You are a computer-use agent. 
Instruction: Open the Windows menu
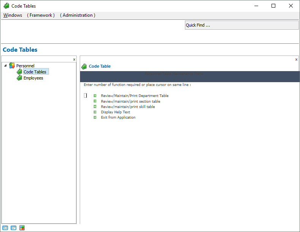click(13, 15)
